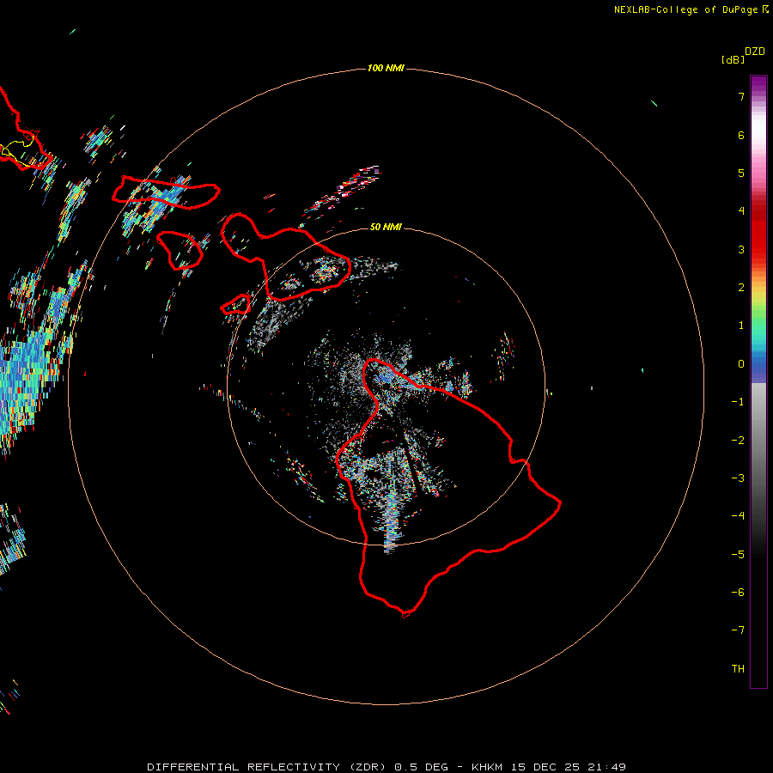773x773 pixels.
Task: Click the 'TH' threshold label on colorbar
Action: click(x=738, y=669)
